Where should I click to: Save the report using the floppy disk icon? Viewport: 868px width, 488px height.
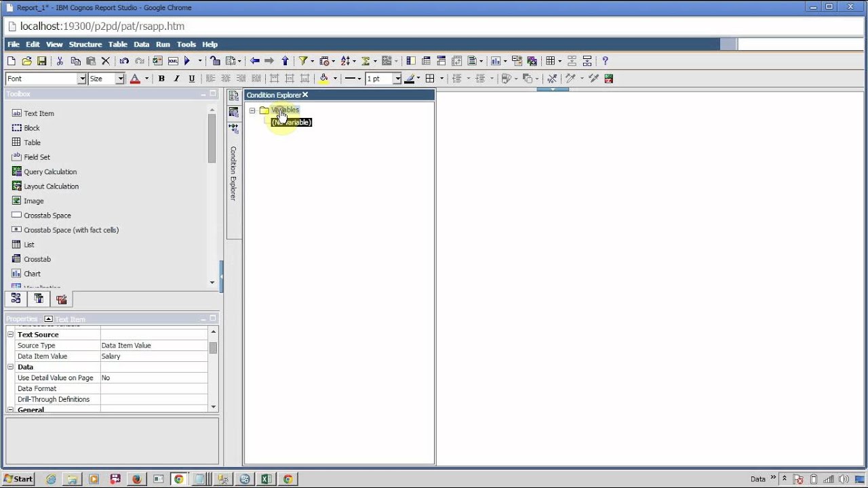tap(41, 61)
